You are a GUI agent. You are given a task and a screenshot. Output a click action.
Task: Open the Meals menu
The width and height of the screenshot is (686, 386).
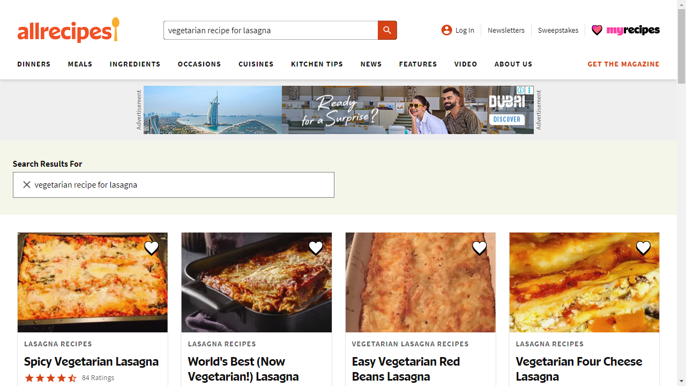pos(80,64)
